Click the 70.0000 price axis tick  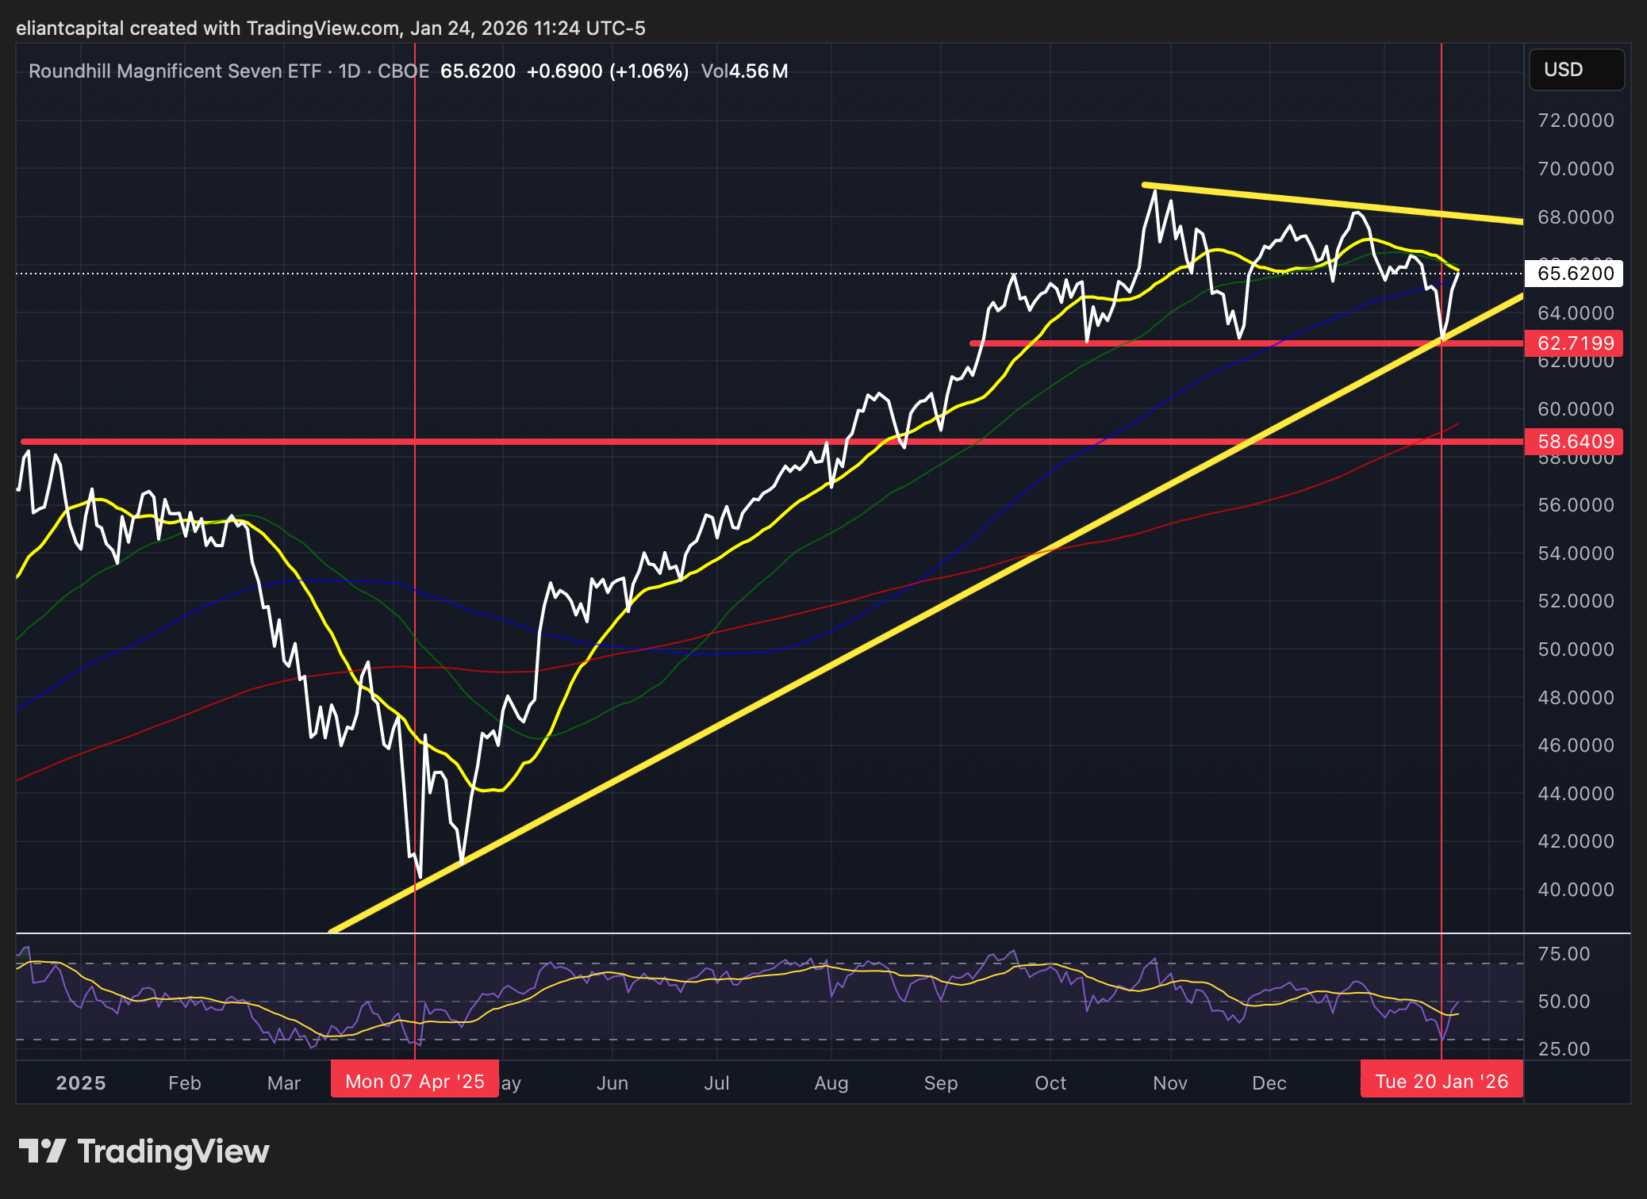[x=1575, y=169]
